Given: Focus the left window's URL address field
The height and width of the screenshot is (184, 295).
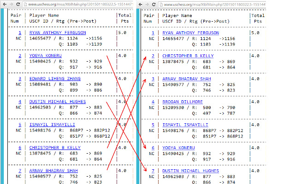Looking at the screenshot, I should 78,4.
